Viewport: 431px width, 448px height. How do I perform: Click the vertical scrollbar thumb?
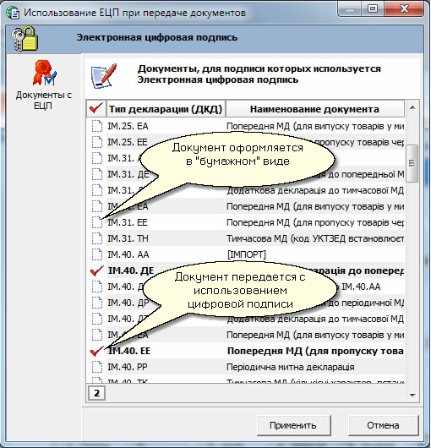pyautogui.click(x=412, y=163)
